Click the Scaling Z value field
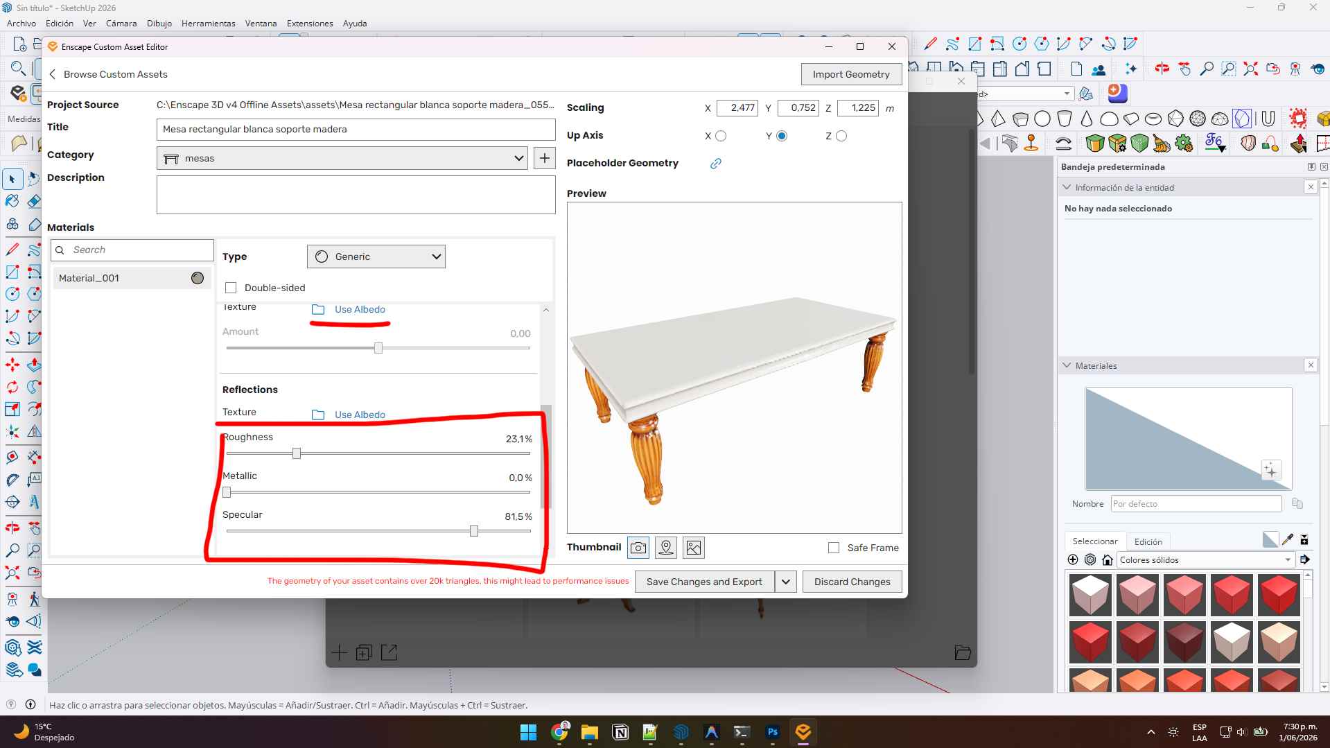The height and width of the screenshot is (748, 1330). click(858, 108)
